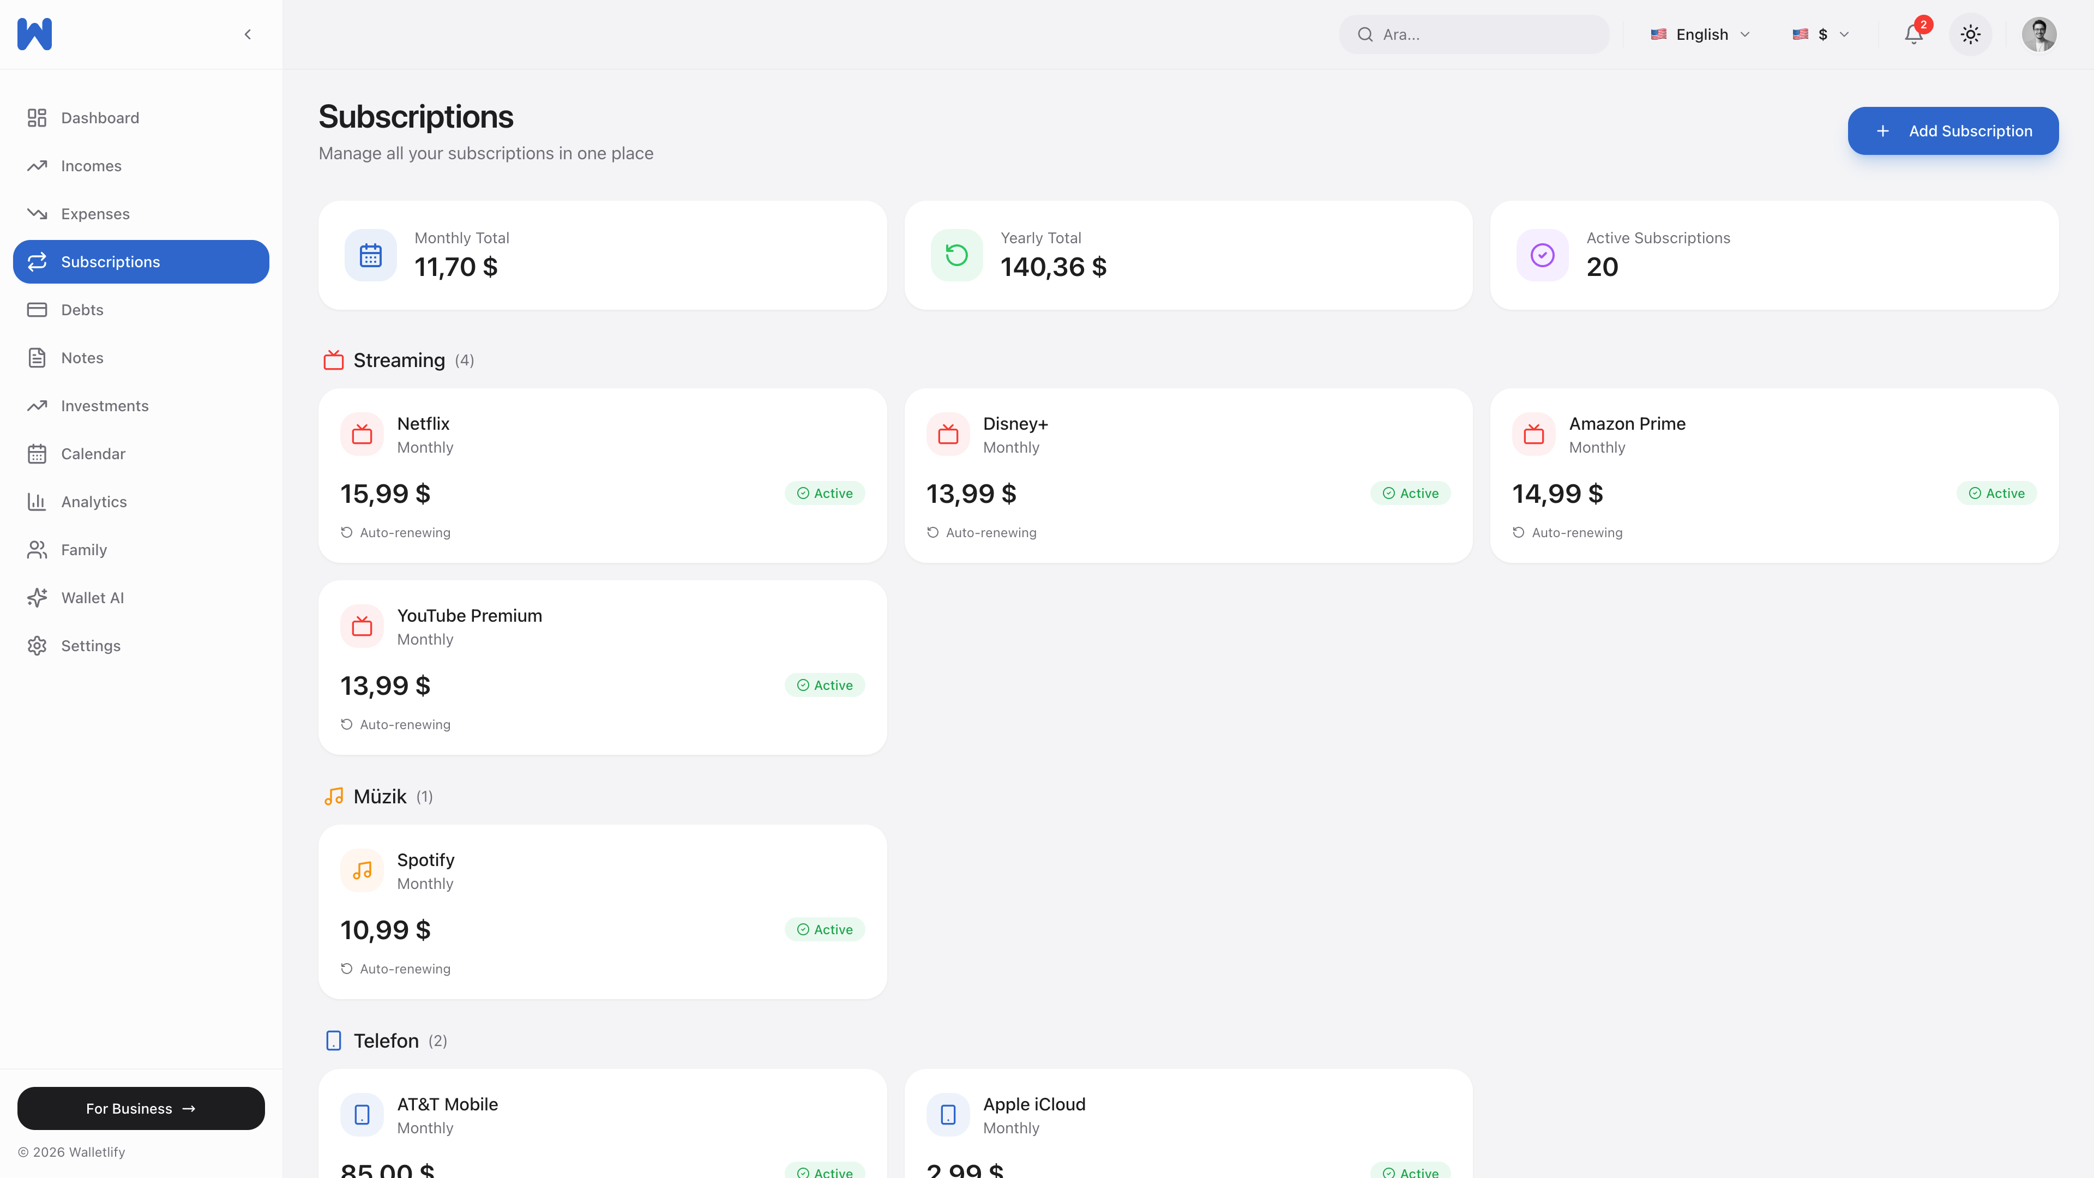Click the AT&T Mobile phone icon
The height and width of the screenshot is (1178, 2094).
[x=362, y=1115]
